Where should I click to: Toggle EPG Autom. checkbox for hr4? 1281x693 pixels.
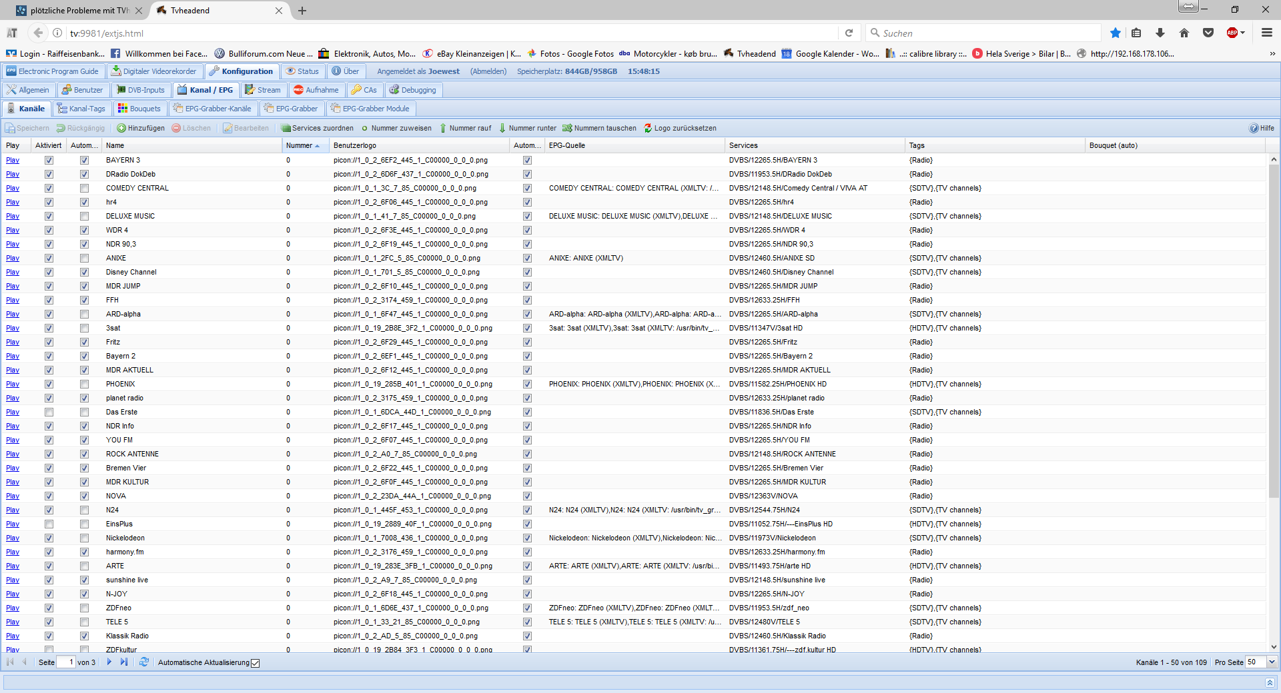(x=527, y=202)
